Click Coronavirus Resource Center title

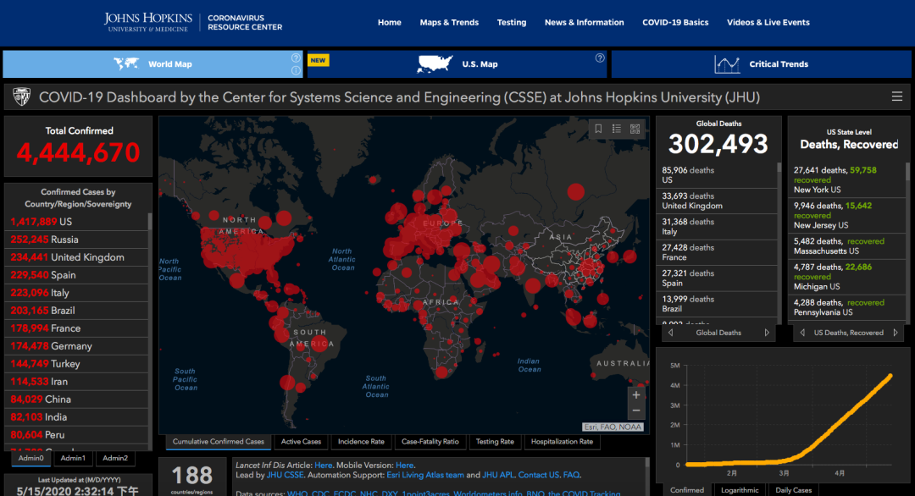245,22
